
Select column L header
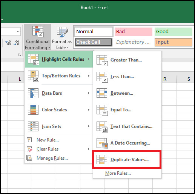pos(16,79)
